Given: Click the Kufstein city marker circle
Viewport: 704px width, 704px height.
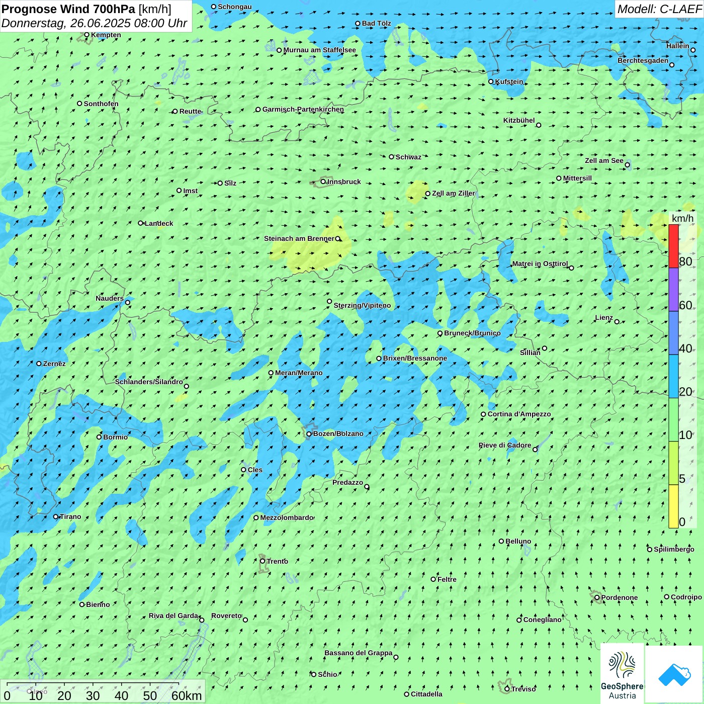Looking at the screenshot, I should 491,81.
